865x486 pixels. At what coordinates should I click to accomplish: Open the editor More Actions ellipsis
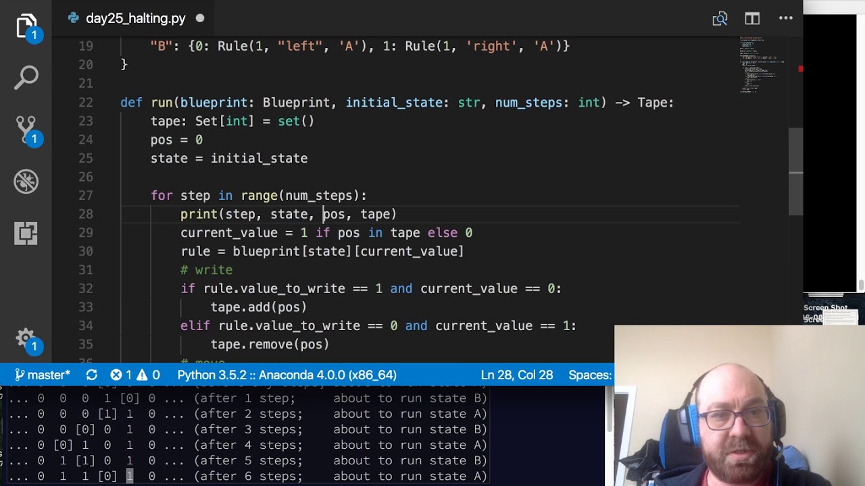[x=785, y=18]
